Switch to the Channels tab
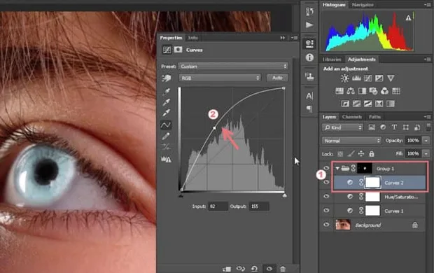Image resolution: width=434 pixels, height=273 pixels. [x=352, y=117]
